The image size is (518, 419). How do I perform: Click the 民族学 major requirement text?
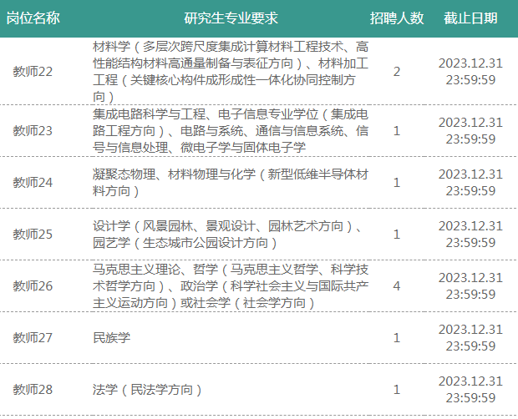[111, 337]
